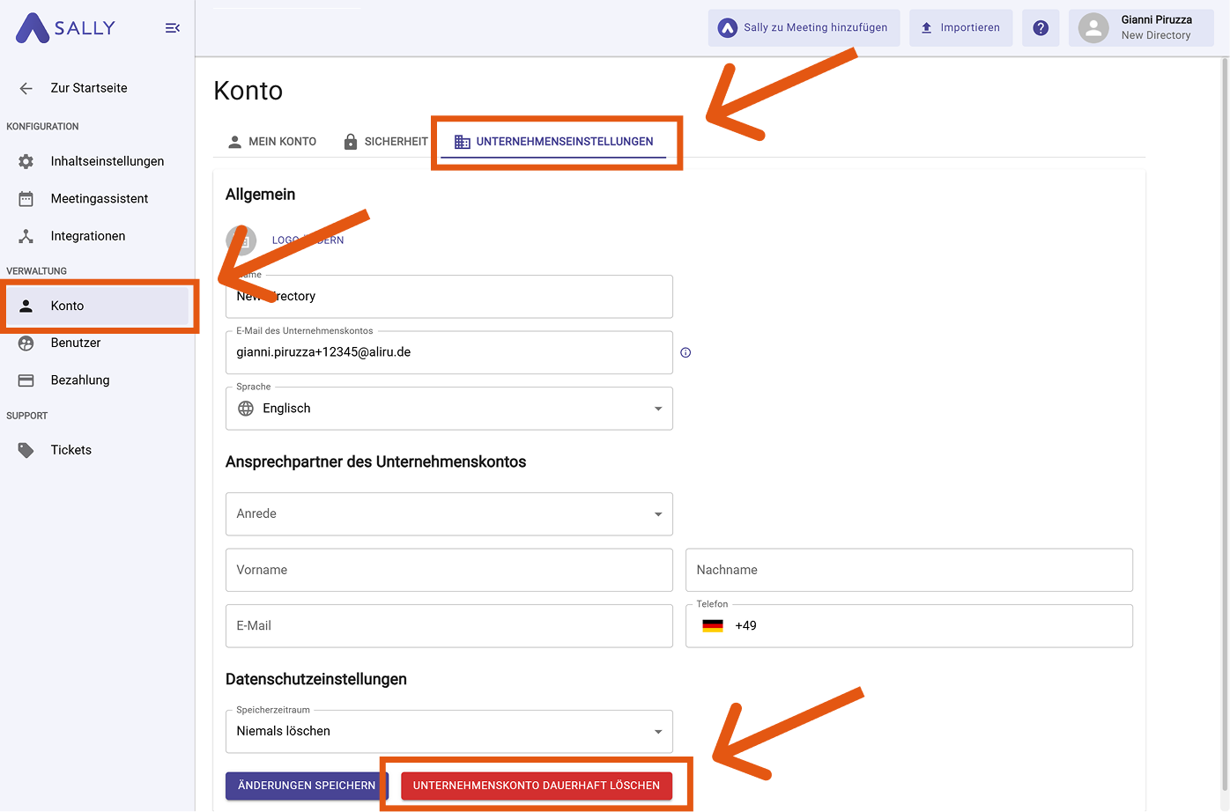Click the tag icon for Tickets

point(26,450)
